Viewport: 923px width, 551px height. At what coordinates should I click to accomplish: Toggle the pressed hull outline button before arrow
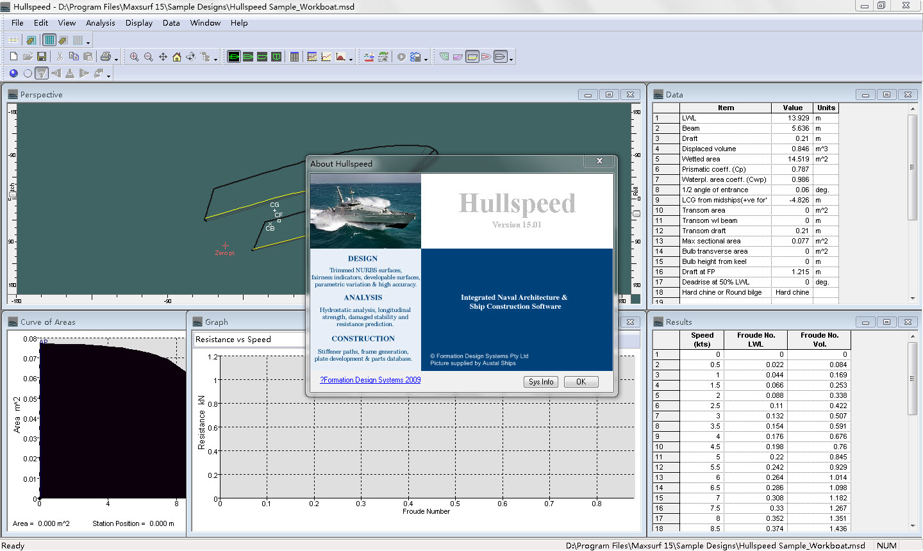point(501,57)
